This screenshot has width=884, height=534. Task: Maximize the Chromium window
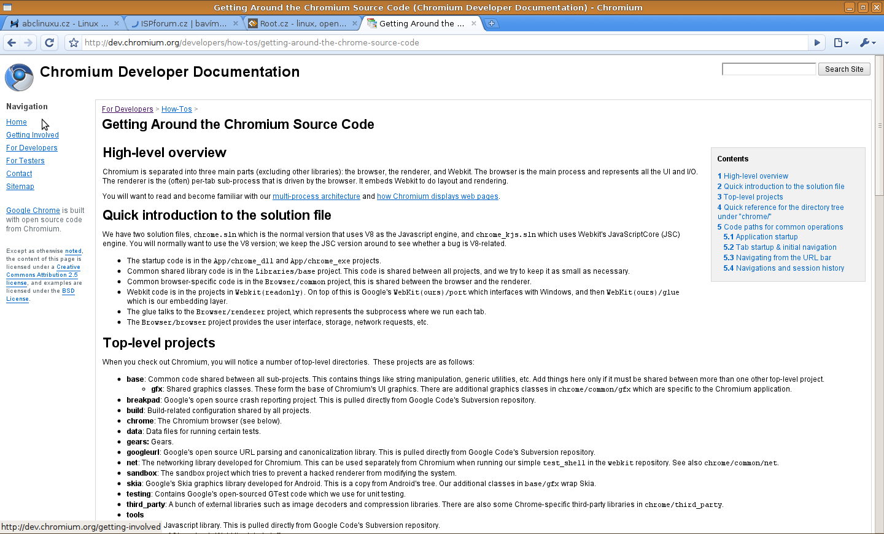863,7
